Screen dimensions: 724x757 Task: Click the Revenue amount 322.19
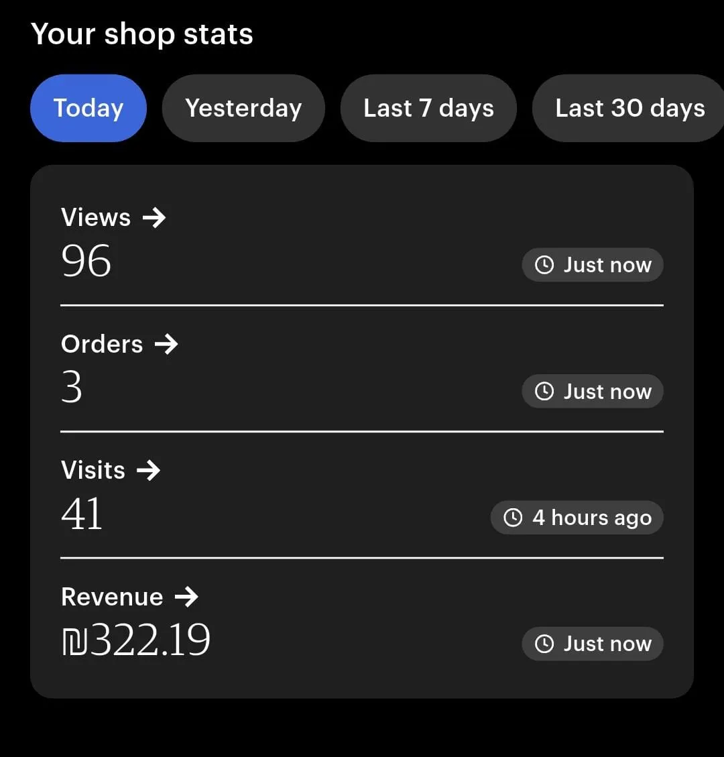136,640
